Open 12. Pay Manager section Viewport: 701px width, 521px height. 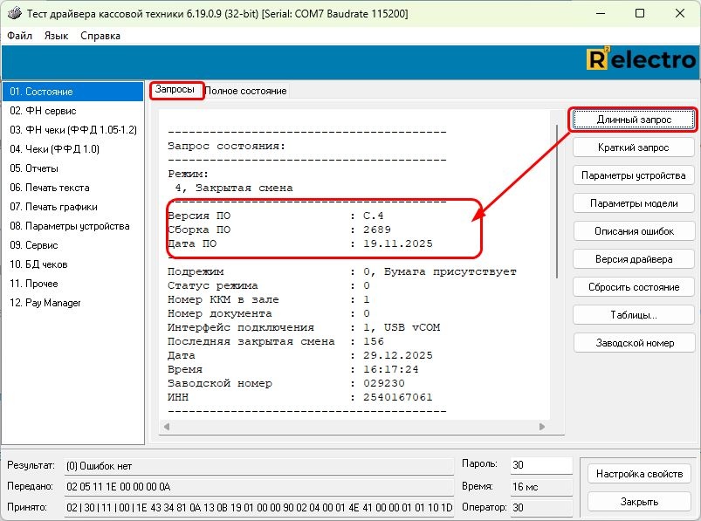[x=45, y=303]
